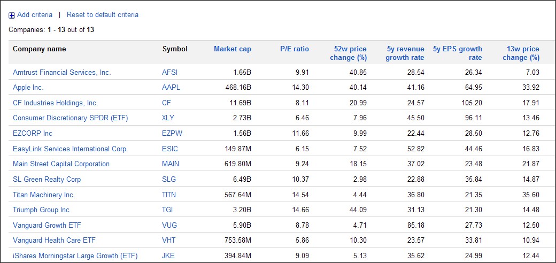Open EasyLink Services International Corp.

[x=70, y=149]
